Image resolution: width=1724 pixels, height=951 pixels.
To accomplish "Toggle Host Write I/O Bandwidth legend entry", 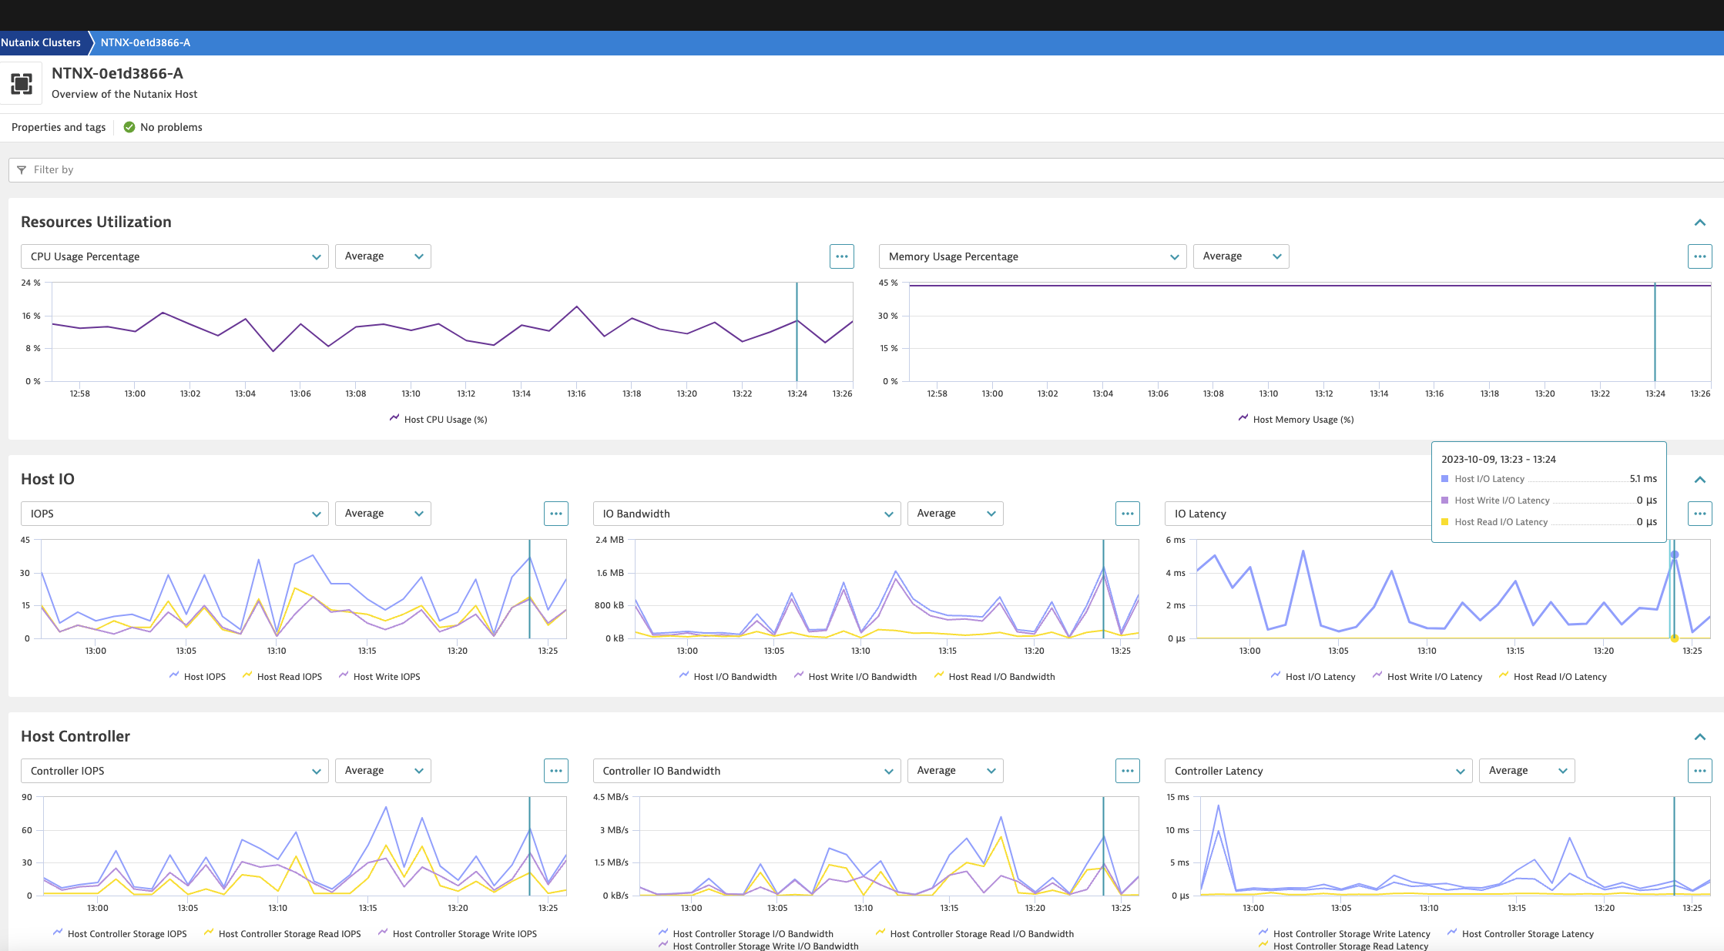I will 855,676.
